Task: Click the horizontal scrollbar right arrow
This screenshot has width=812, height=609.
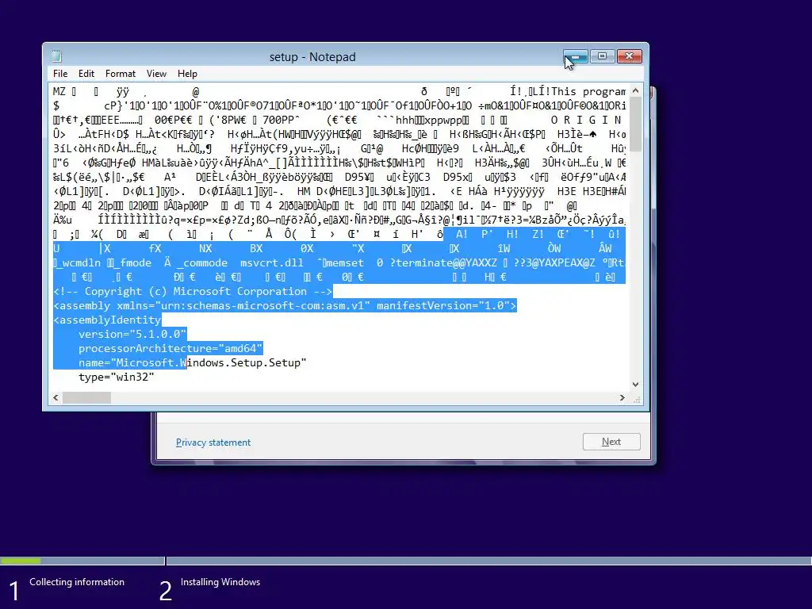Action: point(622,398)
